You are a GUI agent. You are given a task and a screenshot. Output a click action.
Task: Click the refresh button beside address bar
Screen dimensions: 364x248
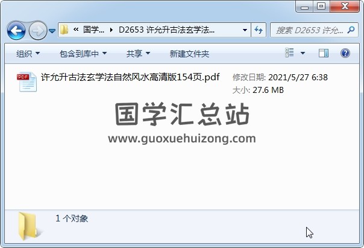coord(259,30)
